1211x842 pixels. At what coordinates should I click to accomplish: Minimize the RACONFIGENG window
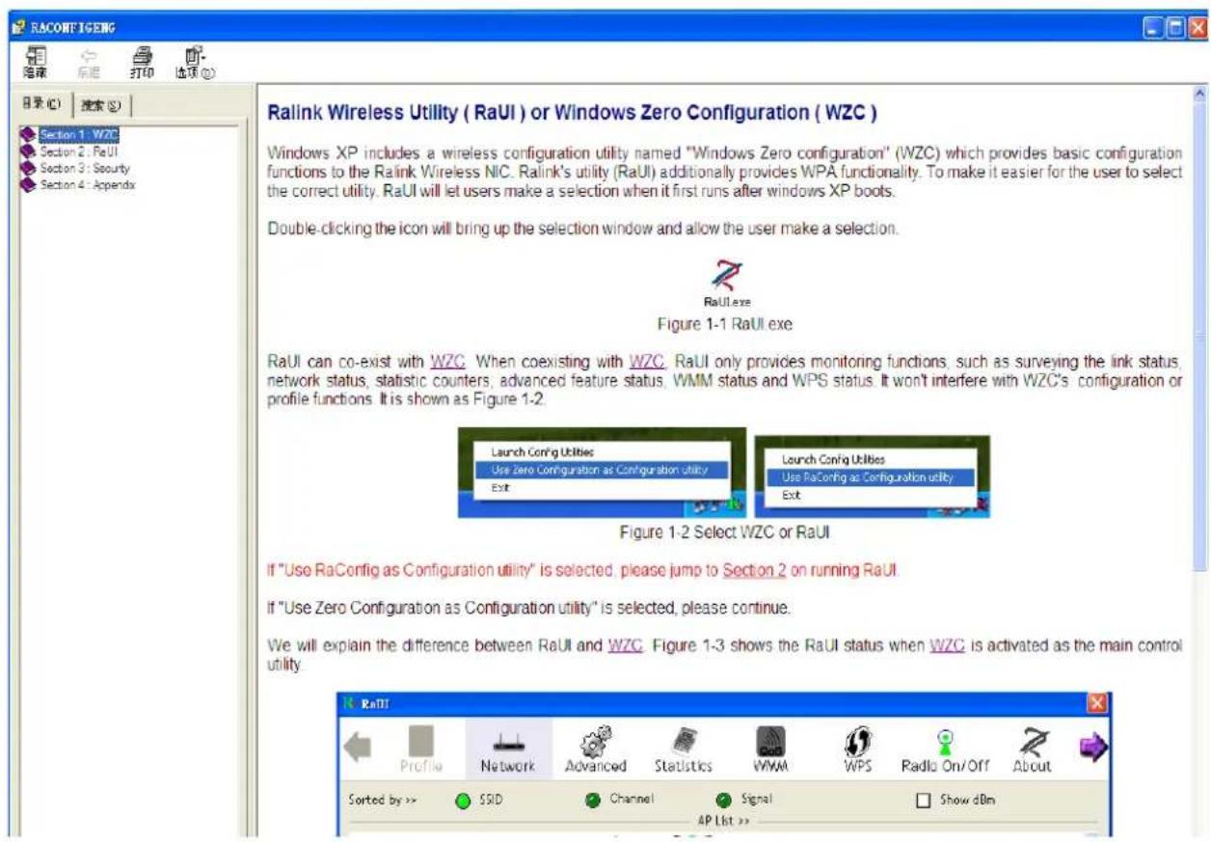click(x=1154, y=29)
